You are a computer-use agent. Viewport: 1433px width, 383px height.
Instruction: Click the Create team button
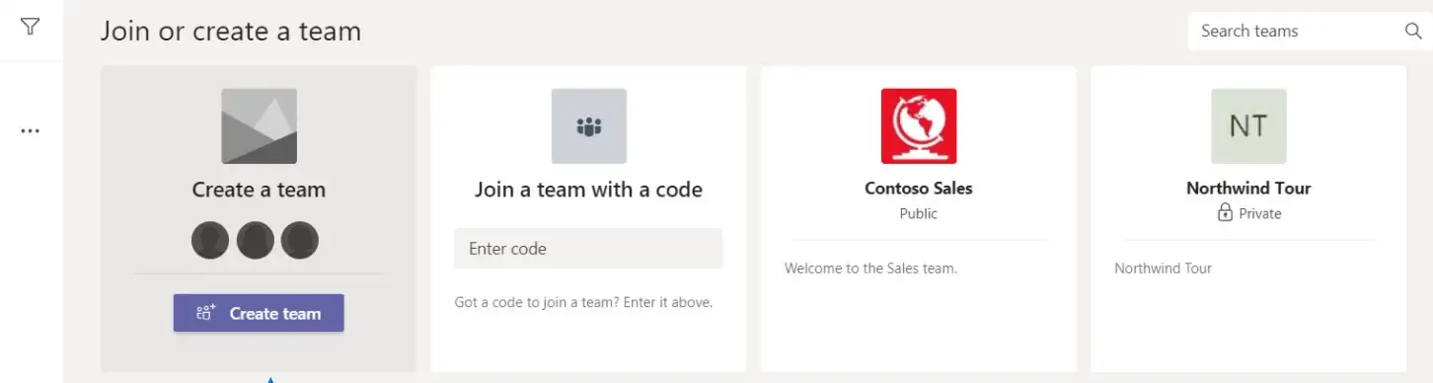click(x=259, y=313)
